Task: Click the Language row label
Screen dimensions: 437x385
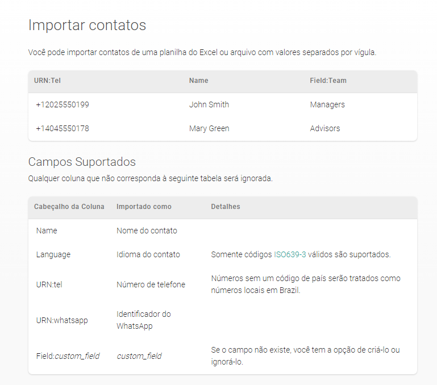Action: click(x=53, y=254)
